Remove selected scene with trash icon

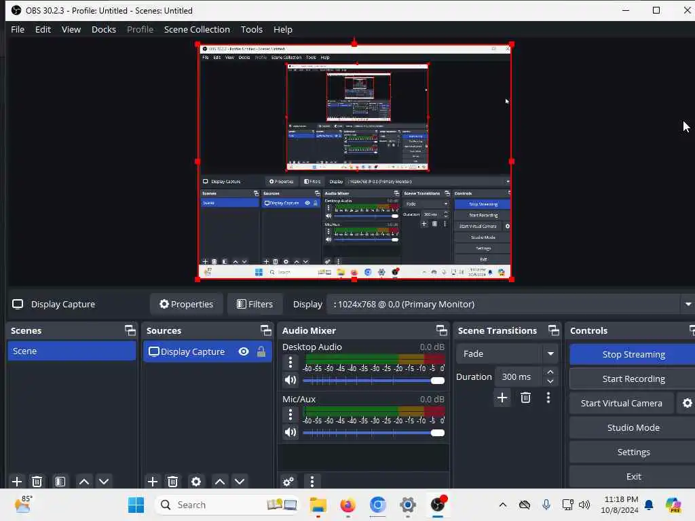[x=37, y=482]
